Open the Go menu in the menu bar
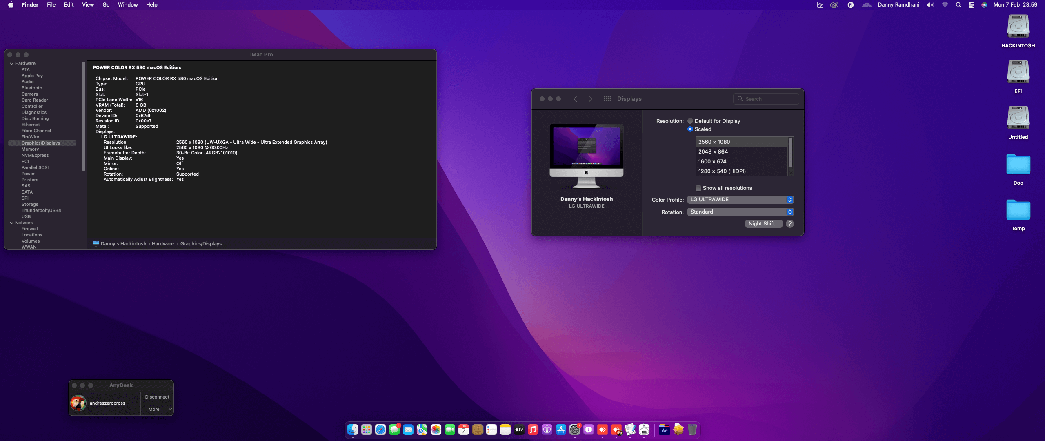 coord(106,4)
